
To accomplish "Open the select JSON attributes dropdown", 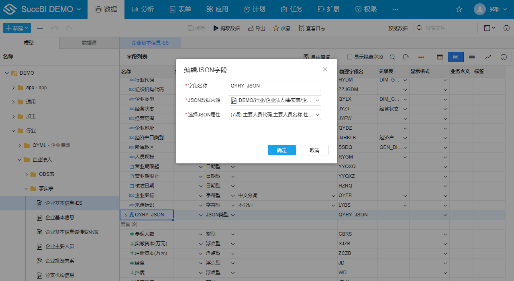I will coord(275,115).
